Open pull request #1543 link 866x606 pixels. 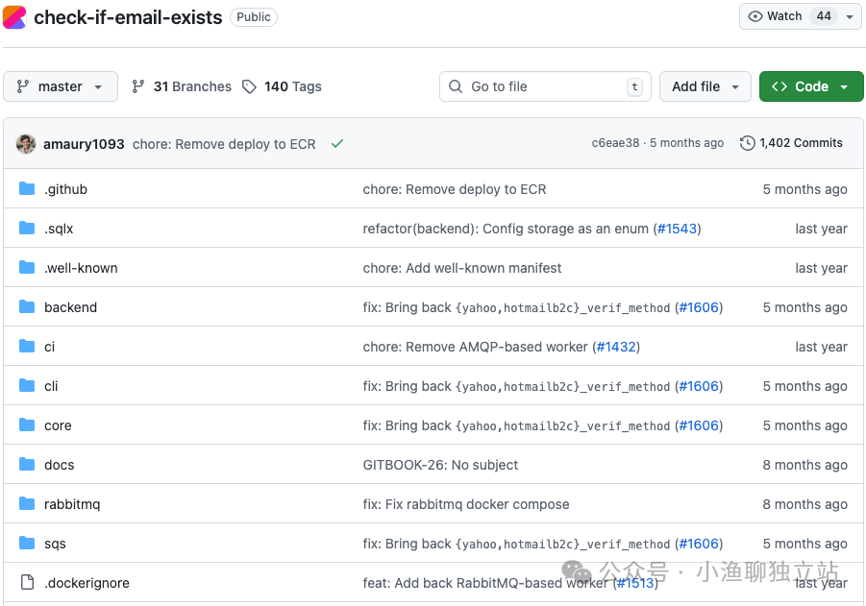[679, 229]
